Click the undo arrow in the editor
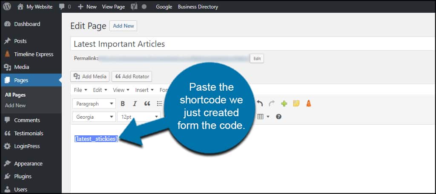 (260, 104)
